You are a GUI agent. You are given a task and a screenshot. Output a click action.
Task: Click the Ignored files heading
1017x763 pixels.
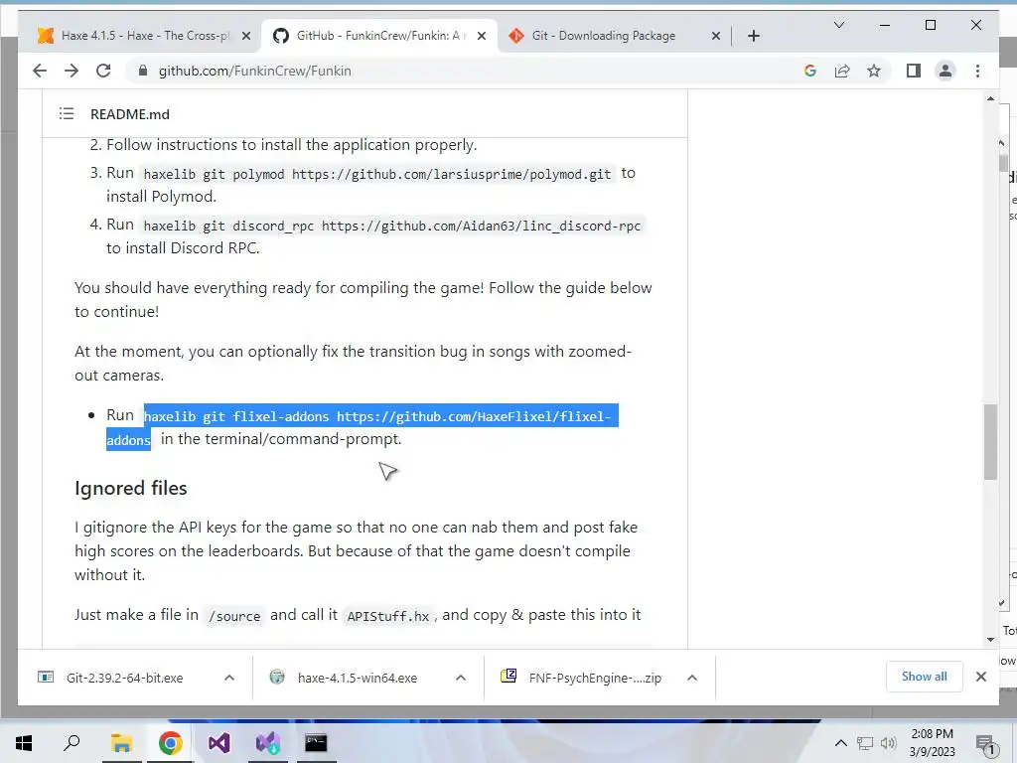130,488
